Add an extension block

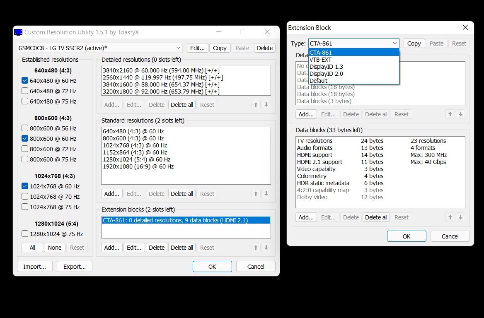click(x=112, y=247)
